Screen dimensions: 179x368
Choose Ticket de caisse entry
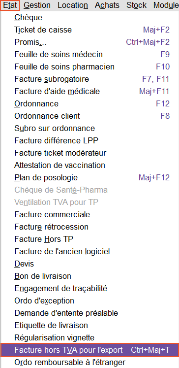click(x=89, y=30)
